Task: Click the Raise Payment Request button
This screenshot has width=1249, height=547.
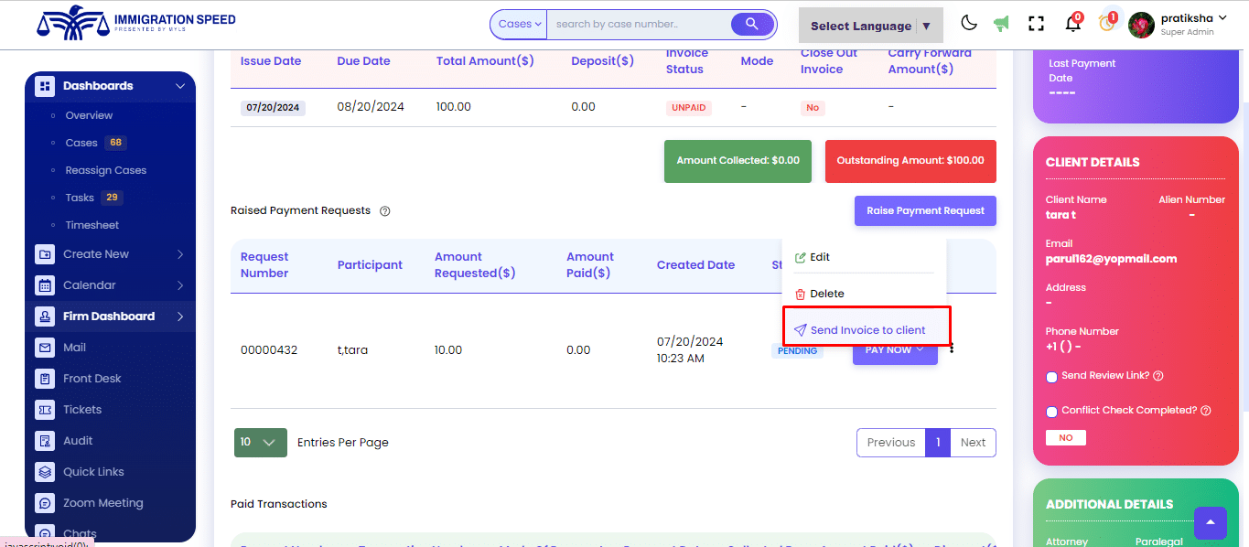Action: coord(924,210)
